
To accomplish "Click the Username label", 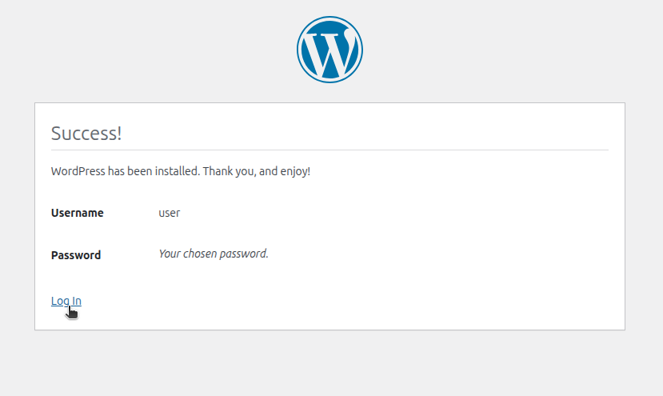I will click(77, 213).
